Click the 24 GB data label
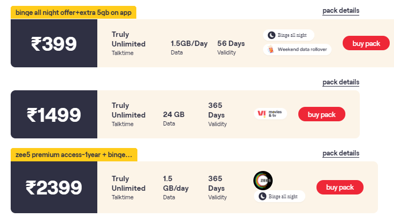The width and height of the screenshot is (394, 218). (174, 114)
